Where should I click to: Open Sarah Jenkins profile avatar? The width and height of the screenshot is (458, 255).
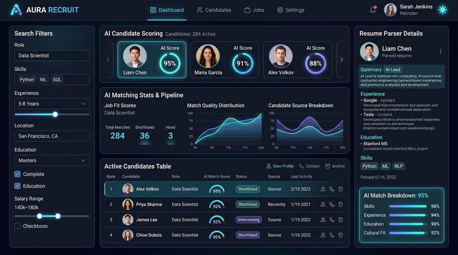pos(390,10)
